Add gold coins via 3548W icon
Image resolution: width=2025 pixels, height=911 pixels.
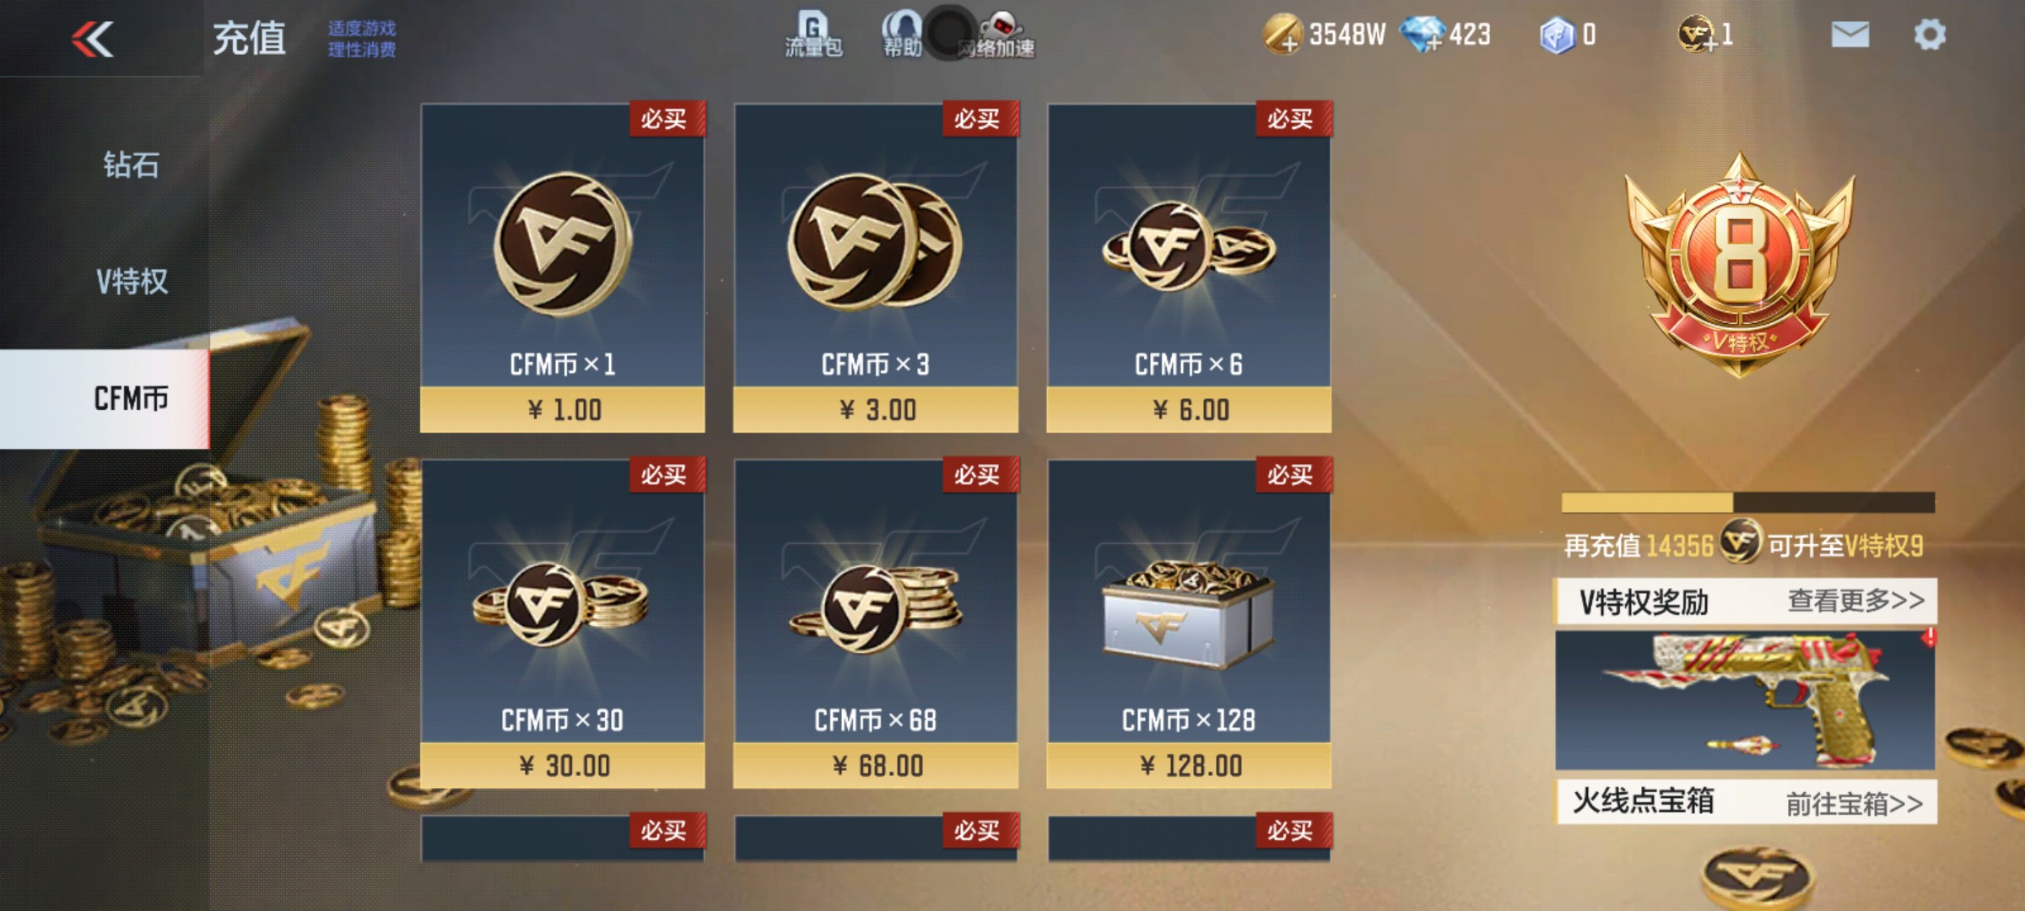[1282, 35]
